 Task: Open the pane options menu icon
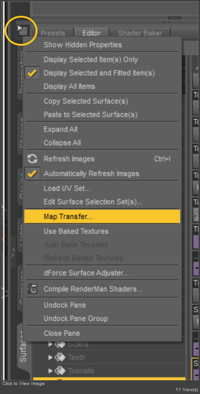(x=23, y=31)
